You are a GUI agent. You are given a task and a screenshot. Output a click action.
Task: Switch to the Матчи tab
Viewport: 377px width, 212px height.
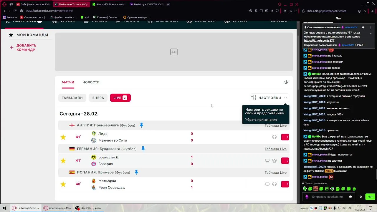coord(68,82)
